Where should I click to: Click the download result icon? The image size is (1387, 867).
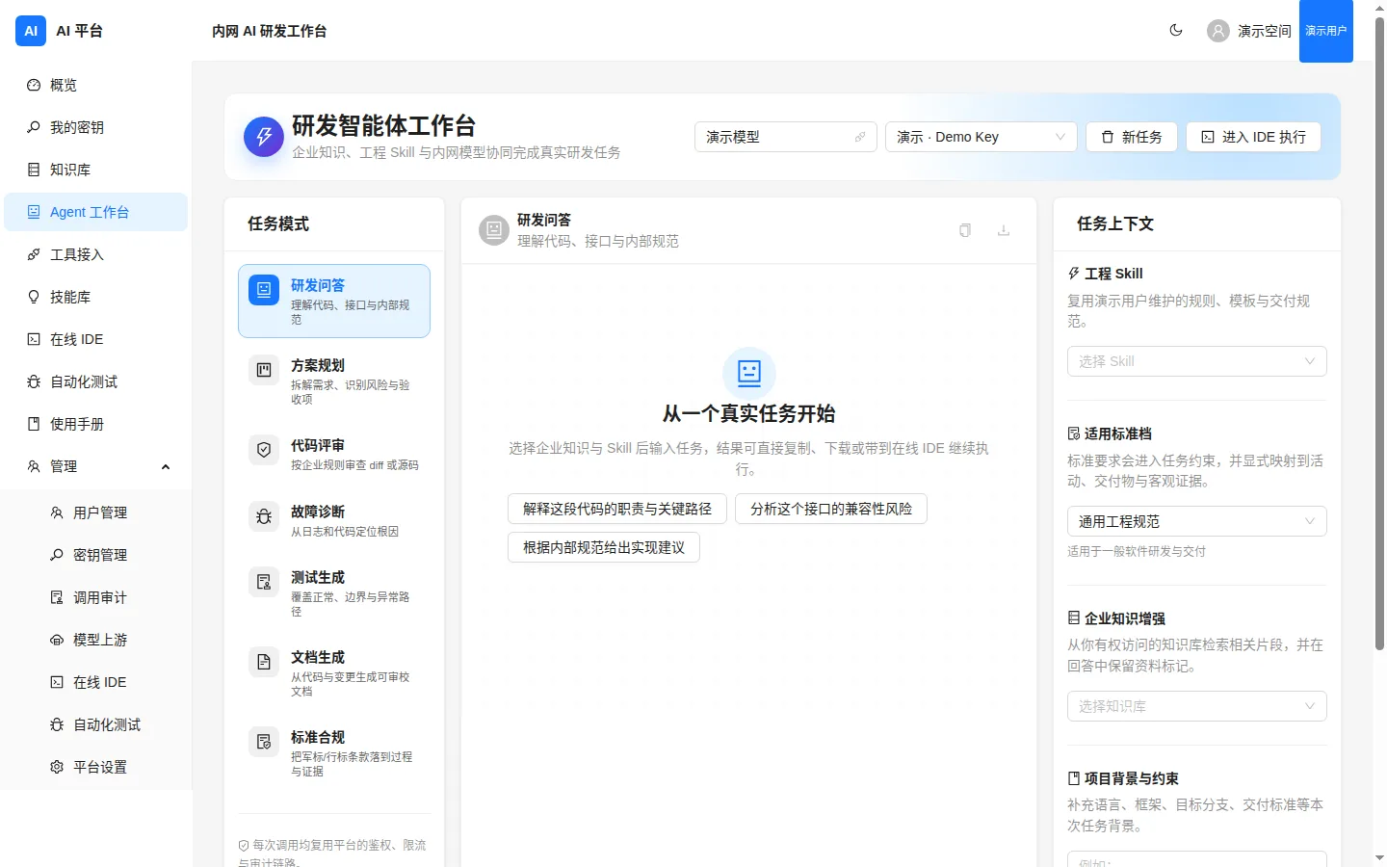click(1004, 230)
